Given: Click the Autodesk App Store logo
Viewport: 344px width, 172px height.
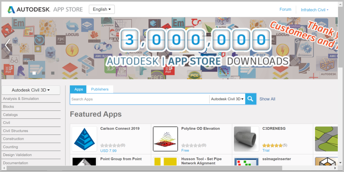Looking at the screenshot, I should (x=45, y=9).
